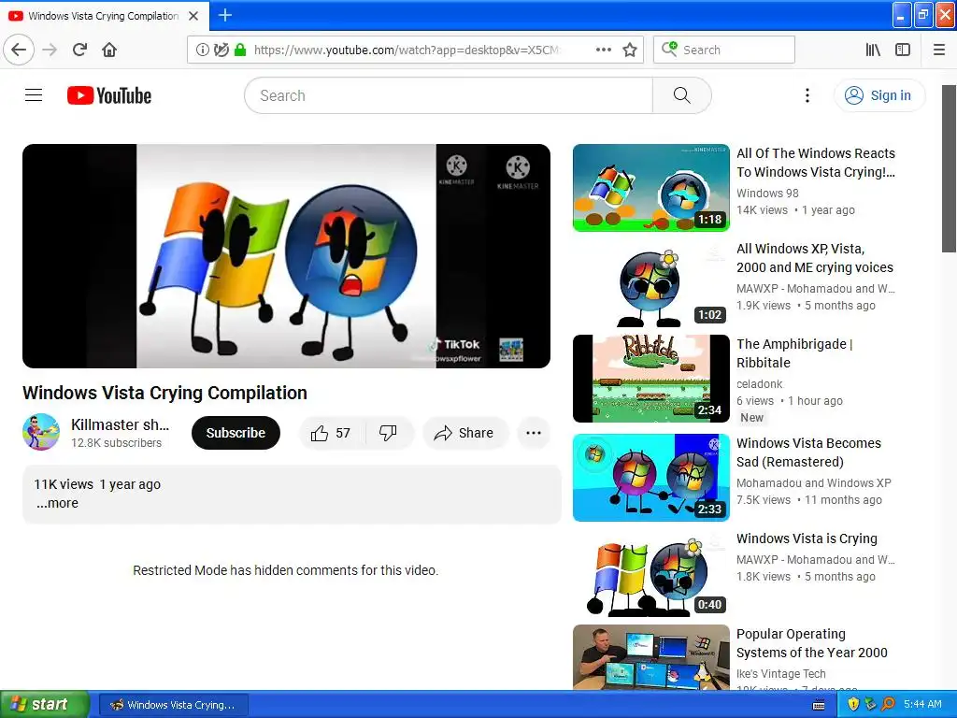The image size is (957, 718).
Task: Open the browser Library icon
Action: [x=873, y=50]
